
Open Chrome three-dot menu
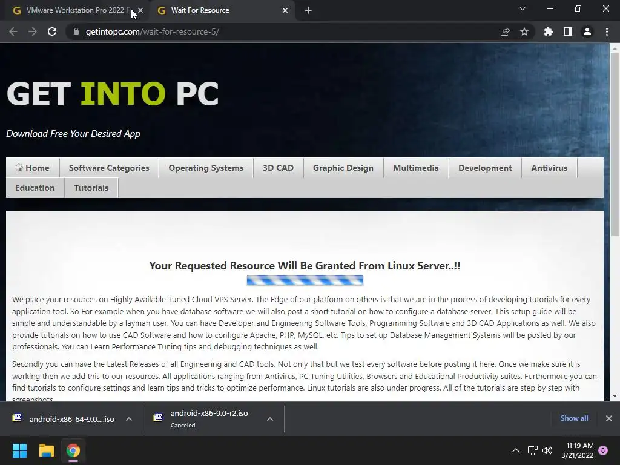607,31
